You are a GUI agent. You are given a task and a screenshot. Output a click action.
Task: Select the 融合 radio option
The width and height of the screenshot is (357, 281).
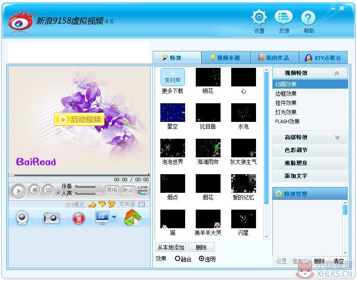(x=178, y=259)
